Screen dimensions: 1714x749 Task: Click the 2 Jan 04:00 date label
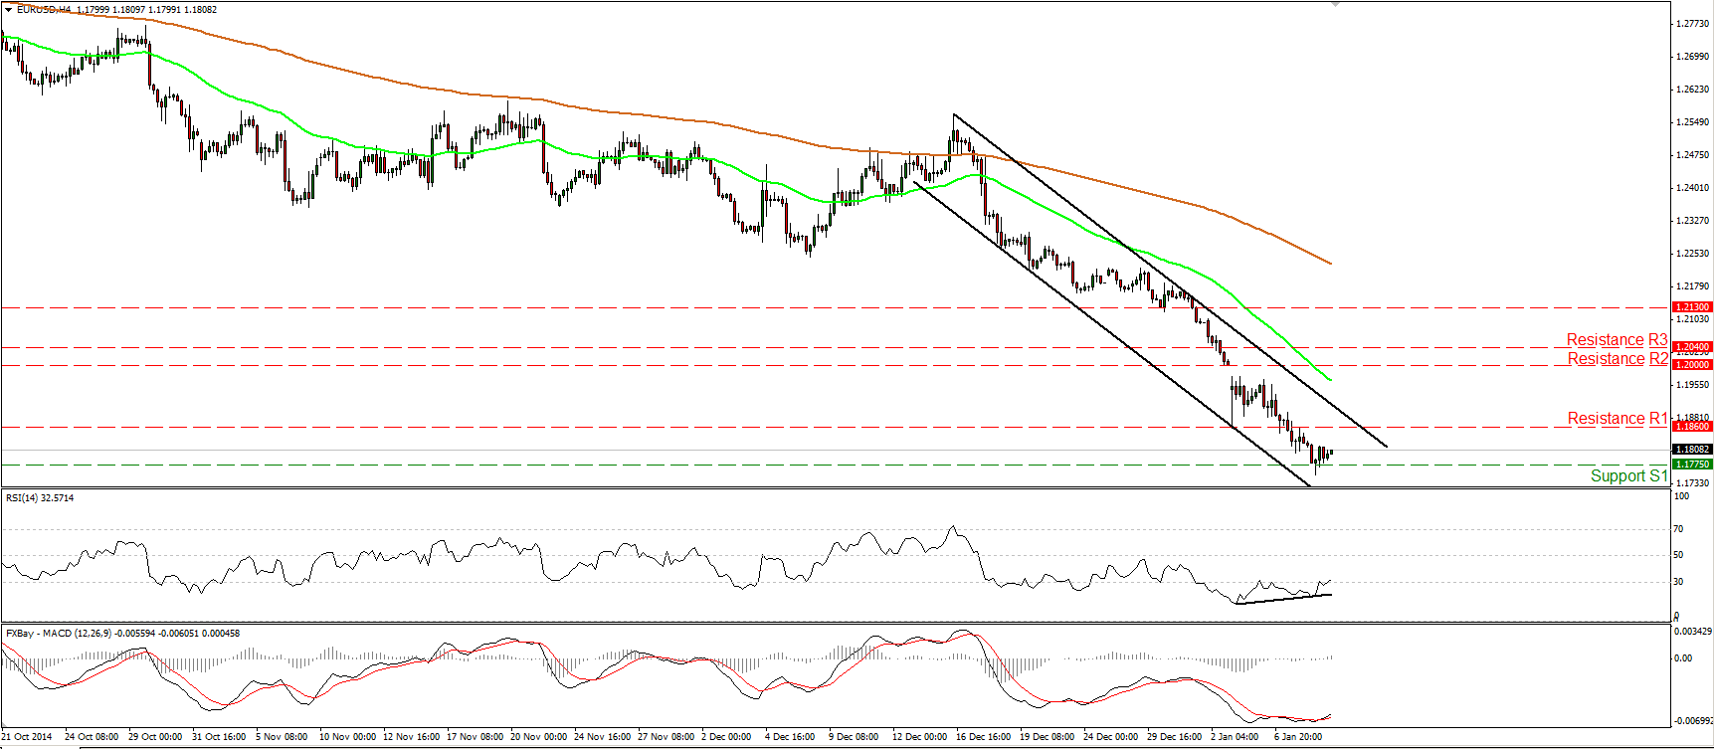[x=1236, y=737]
